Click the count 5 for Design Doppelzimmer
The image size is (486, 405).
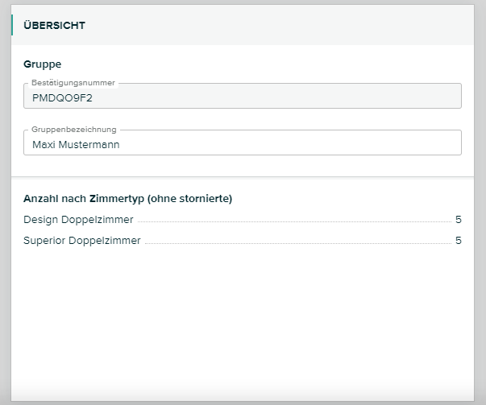[x=458, y=219]
